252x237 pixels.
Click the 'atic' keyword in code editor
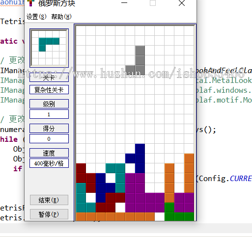click(9, 41)
